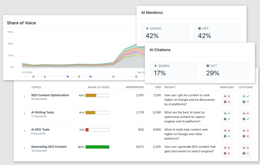The width and height of the screenshot is (260, 165).
Task: Click Gemini citation status for Generating SEO Content
Action: click(246, 148)
